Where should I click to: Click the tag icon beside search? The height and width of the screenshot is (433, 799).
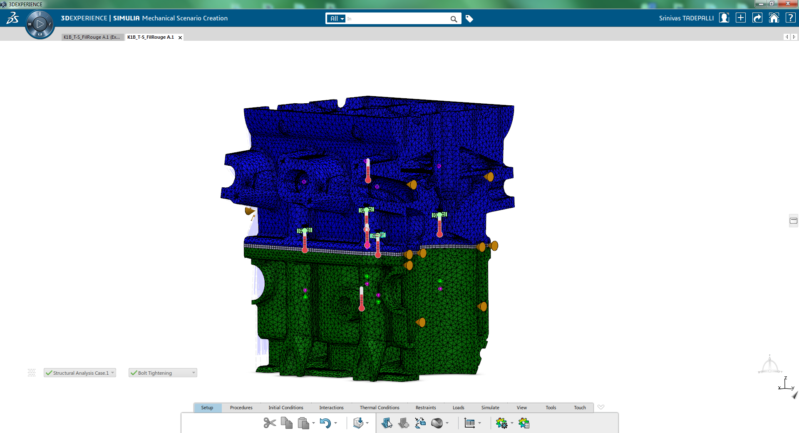coord(469,19)
